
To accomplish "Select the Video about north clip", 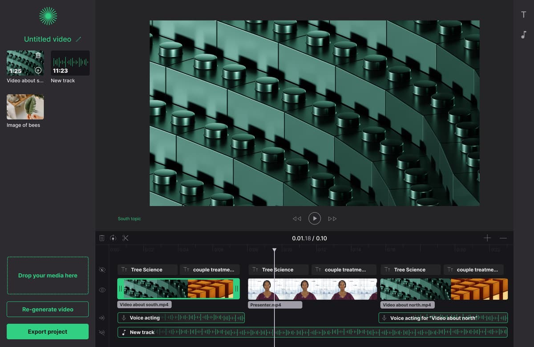I will coord(444,289).
